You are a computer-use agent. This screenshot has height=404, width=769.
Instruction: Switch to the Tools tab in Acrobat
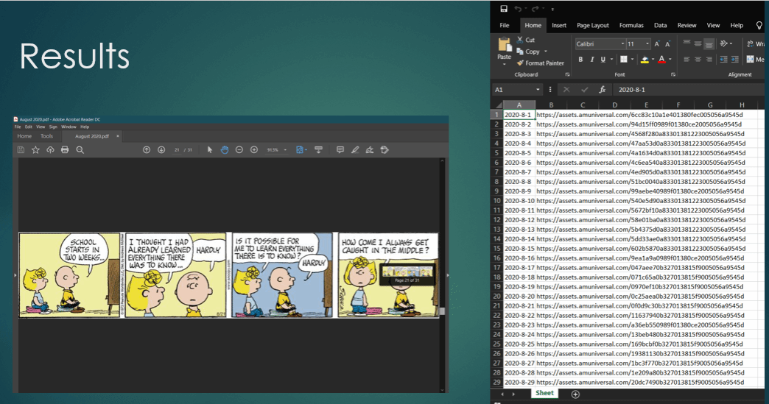click(46, 136)
